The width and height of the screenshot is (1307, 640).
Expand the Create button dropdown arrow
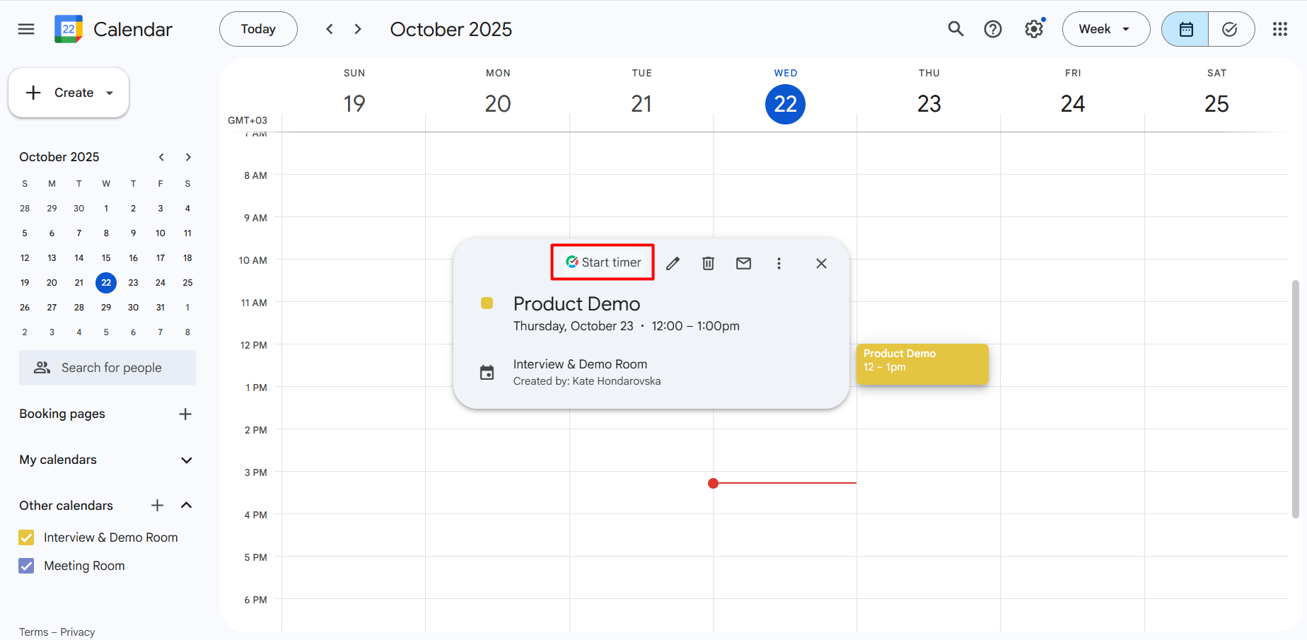(x=110, y=92)
